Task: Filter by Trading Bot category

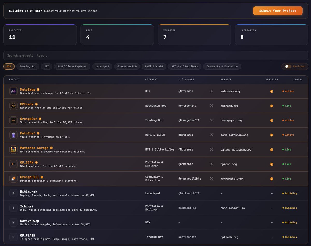Action: pos(28,66)
